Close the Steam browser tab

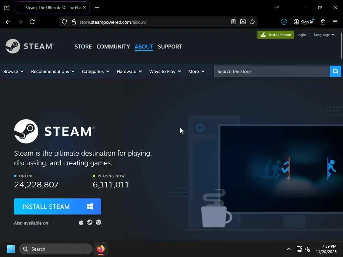(x=84, y=7)
